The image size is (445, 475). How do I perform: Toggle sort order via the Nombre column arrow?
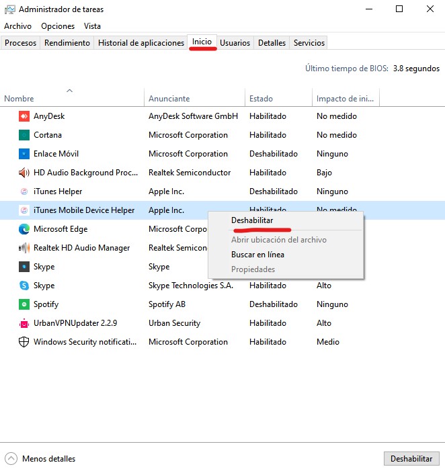70,90
